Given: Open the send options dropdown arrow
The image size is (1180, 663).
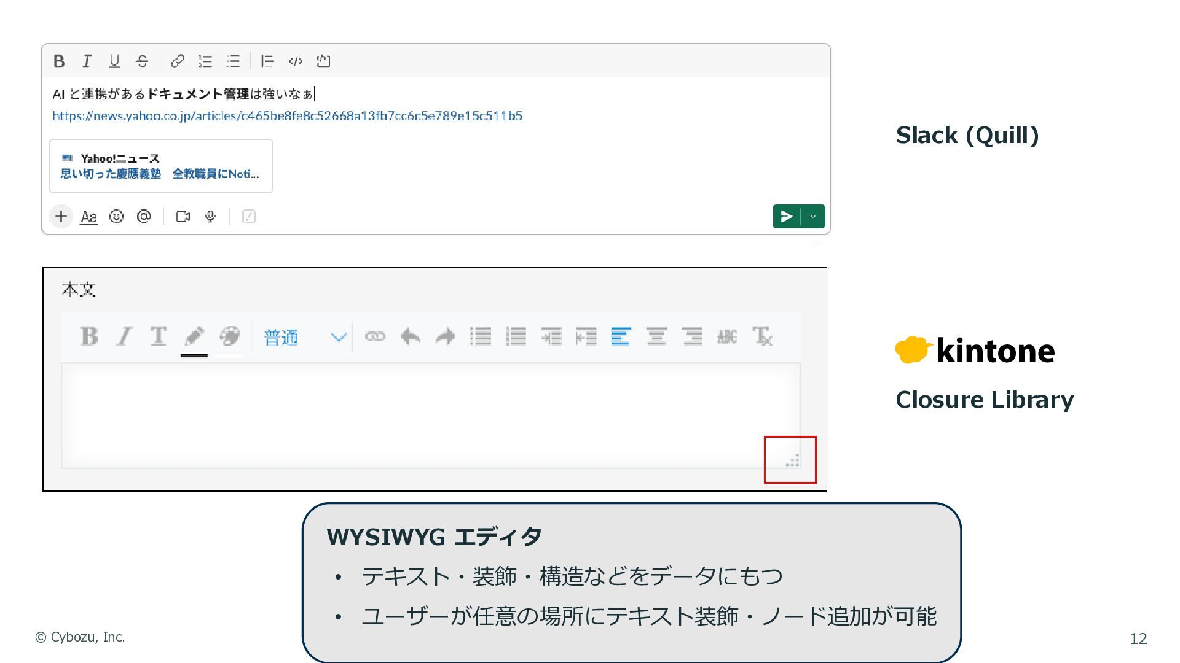Looking at the screenshot, I should tap(813, 216).
